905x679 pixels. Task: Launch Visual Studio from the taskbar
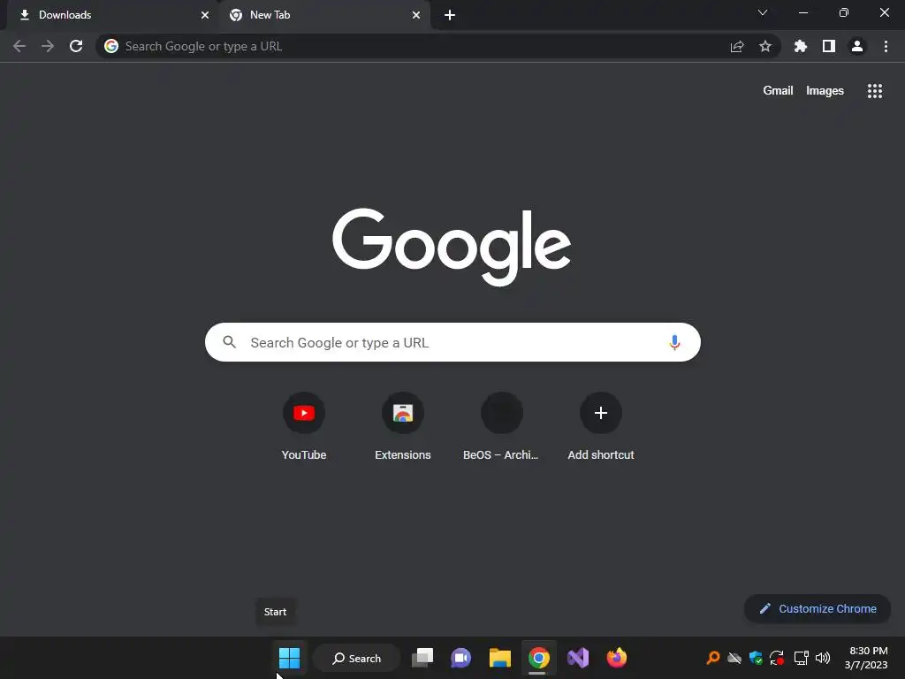click(x=578, y=658)
